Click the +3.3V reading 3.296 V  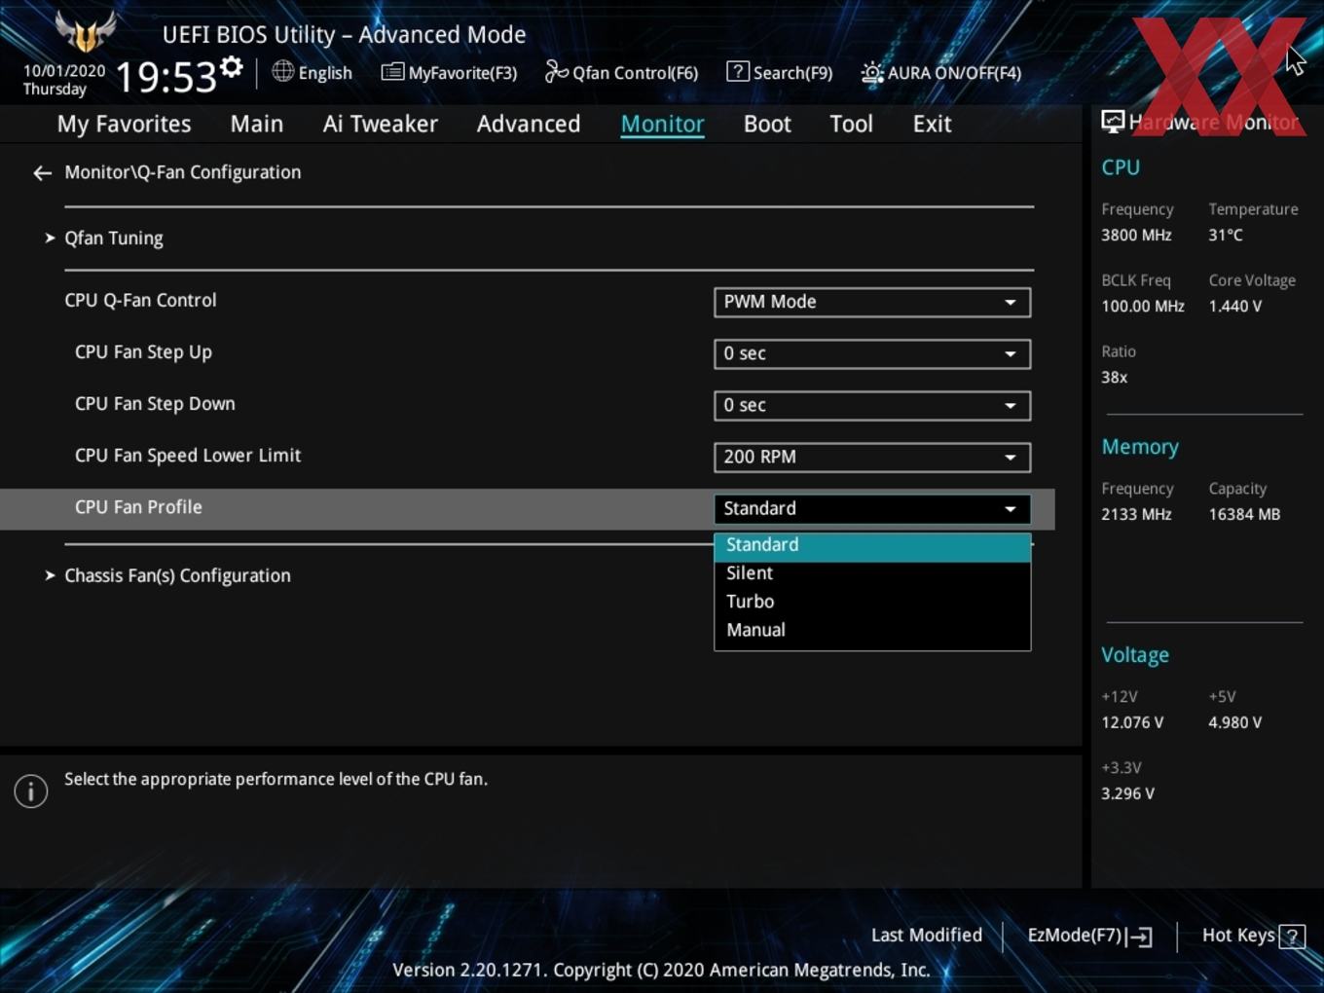pyautogui.click(x=1127, y=793)
